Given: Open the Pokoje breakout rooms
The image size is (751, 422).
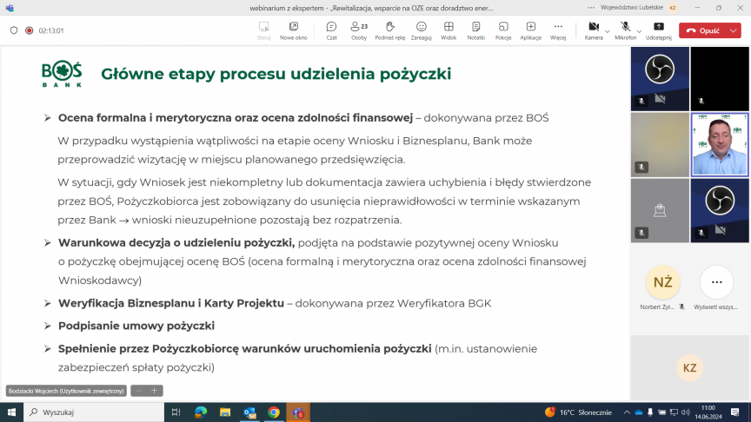Looking at the screenshot, I should (503, 30).
